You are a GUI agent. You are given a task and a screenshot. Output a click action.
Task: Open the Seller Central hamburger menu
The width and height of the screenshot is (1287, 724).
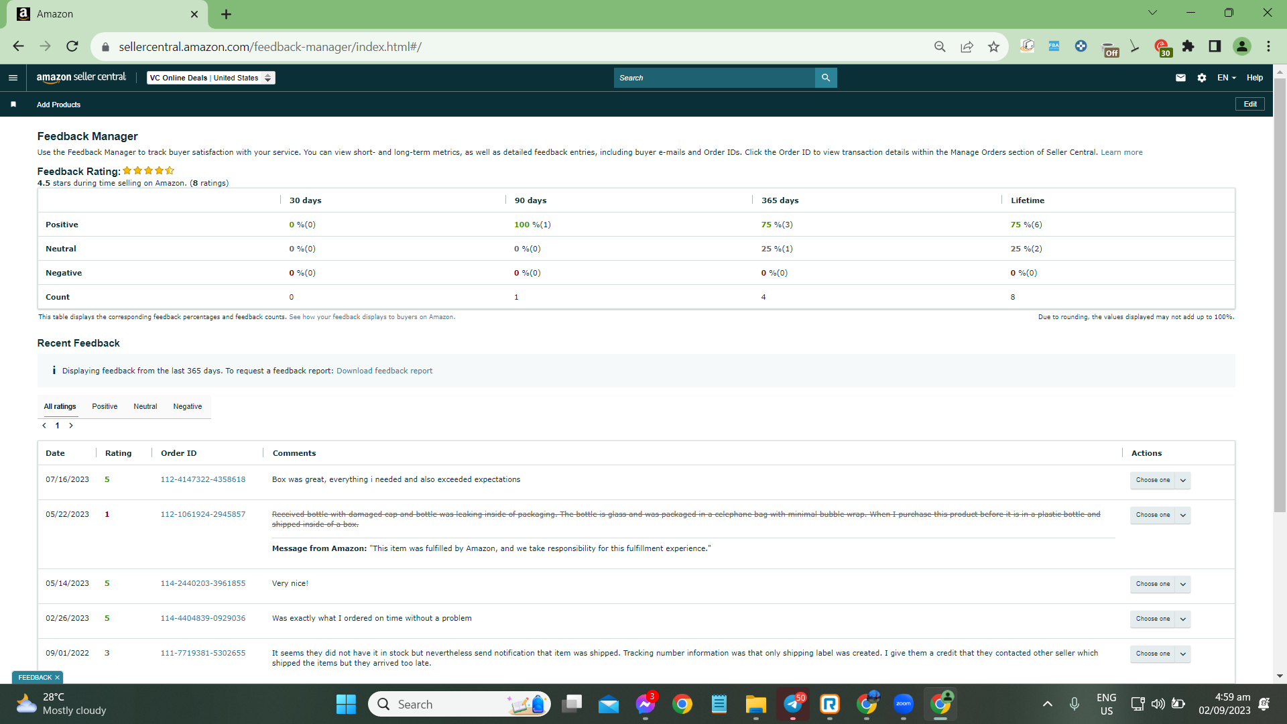coord(13,78)
